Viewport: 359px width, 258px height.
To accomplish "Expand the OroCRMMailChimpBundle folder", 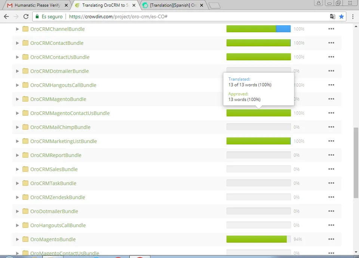I will [17, 127].
